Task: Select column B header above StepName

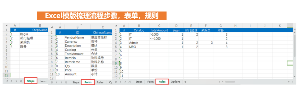Action: pos(34,25)
